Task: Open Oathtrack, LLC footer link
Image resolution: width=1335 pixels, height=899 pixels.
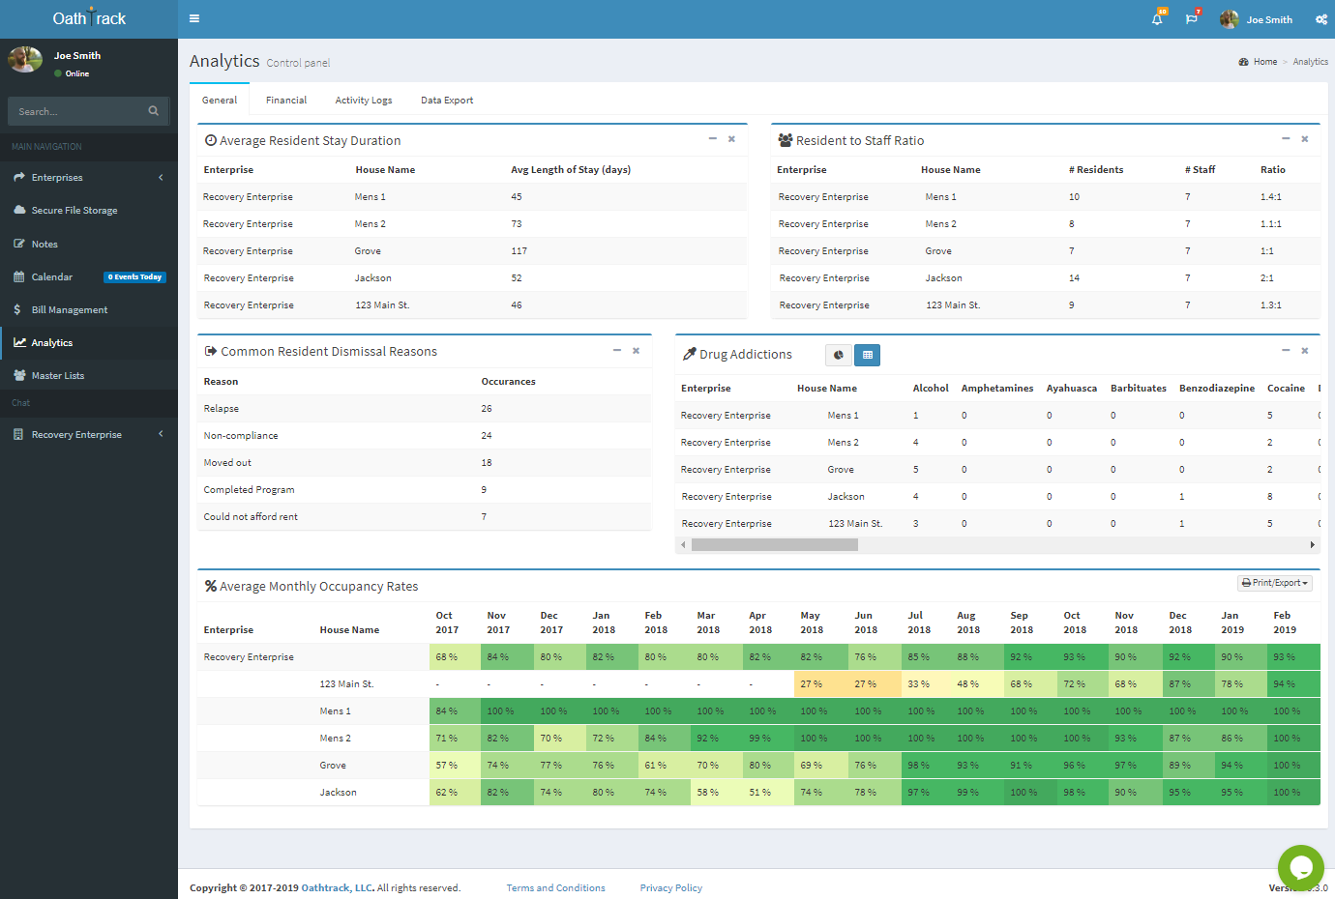Action: coord(338,888)
